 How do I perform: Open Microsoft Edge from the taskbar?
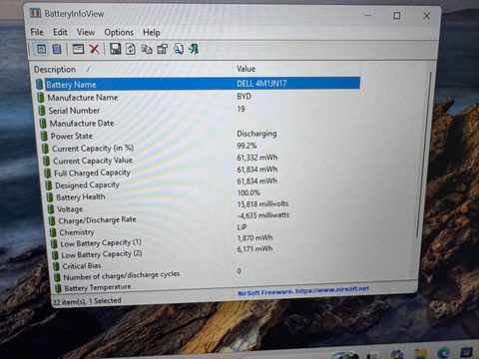(444, 353)
